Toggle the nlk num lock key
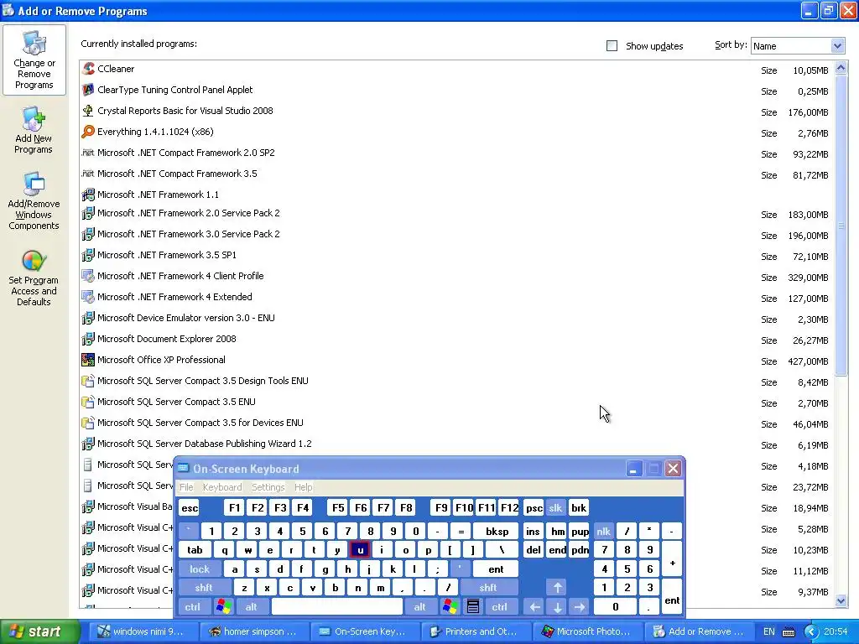 click(603, 531)
